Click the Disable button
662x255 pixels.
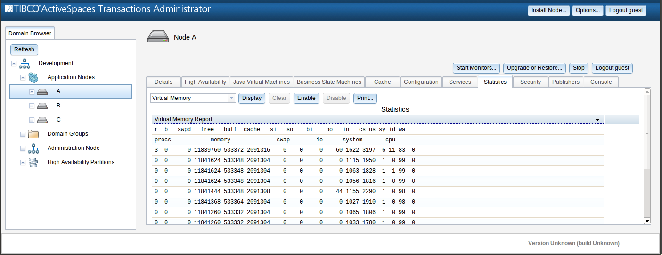pos(336,98)
